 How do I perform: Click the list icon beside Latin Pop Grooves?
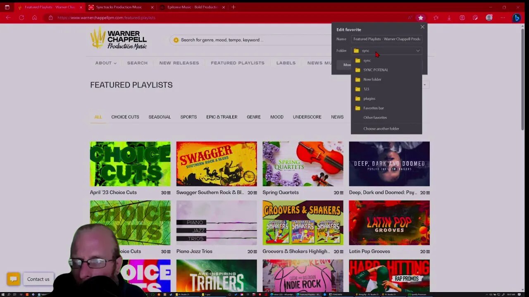coord(428,252)
